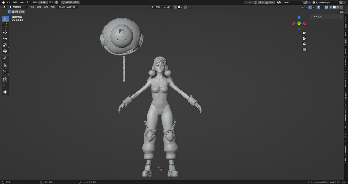Click the zoom magnifier viewport icon
The image size is (348, 184).
coord(304,33)
